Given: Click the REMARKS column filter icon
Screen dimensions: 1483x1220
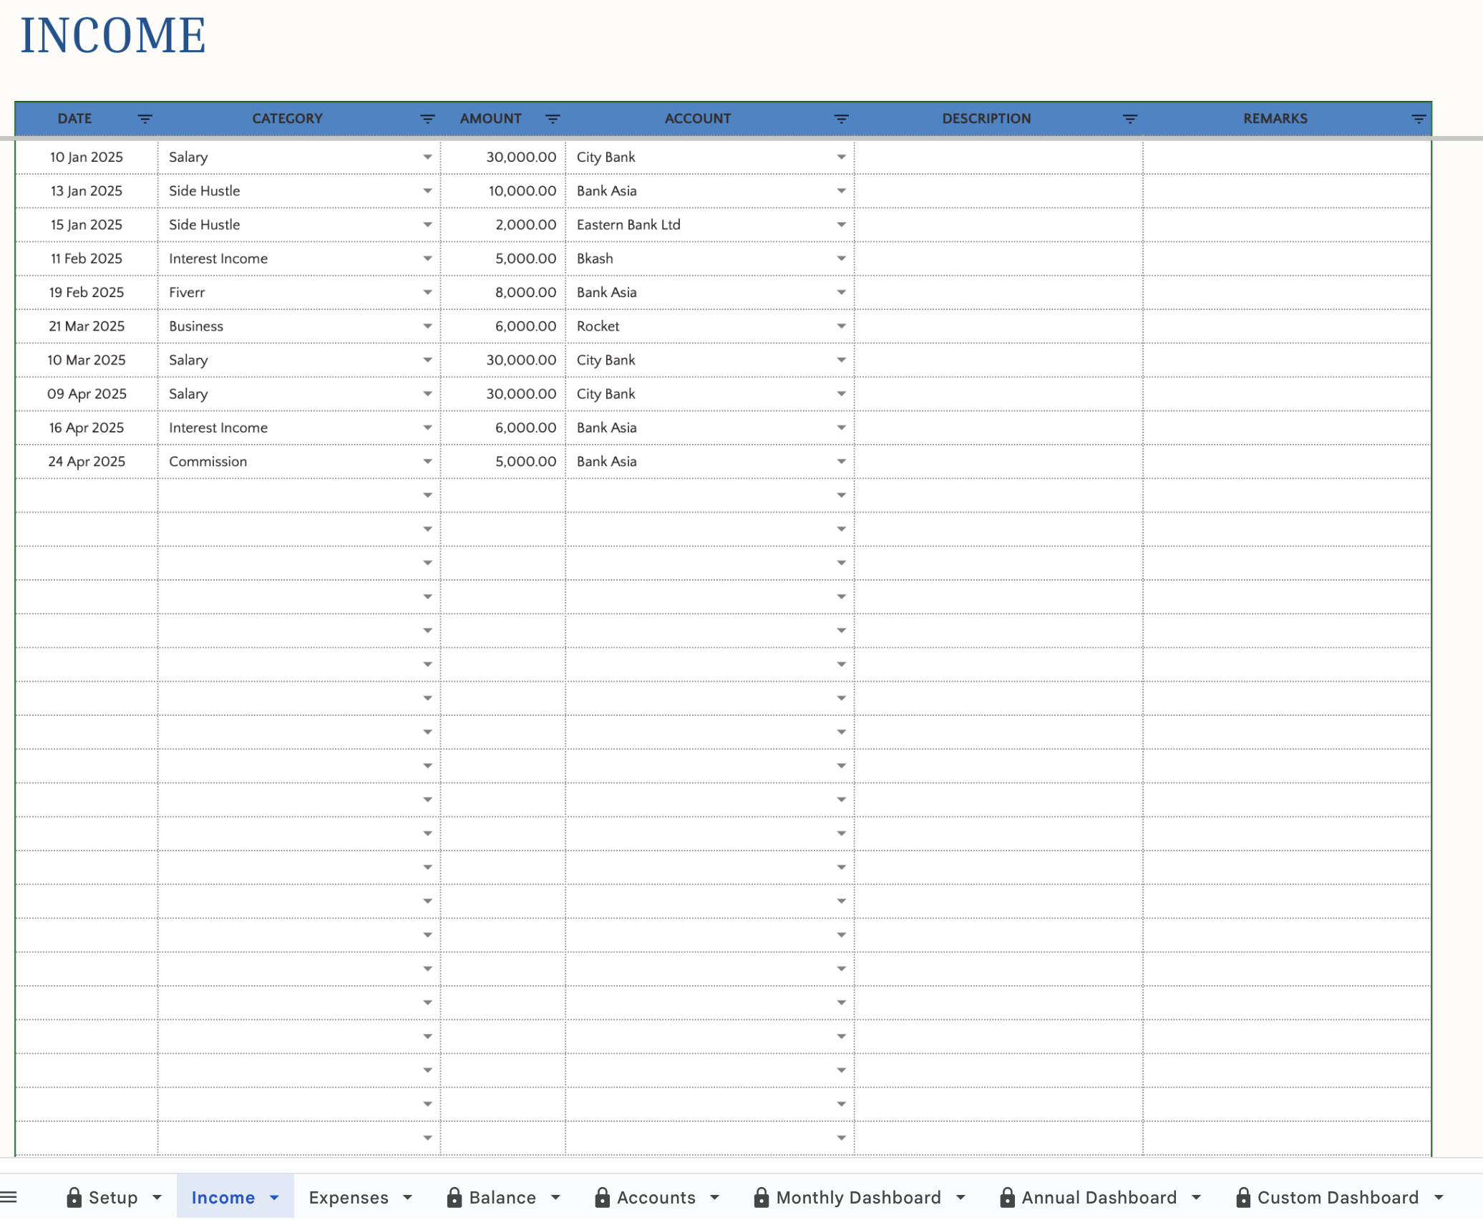Looking at the screenshot, I should coord(1418,119).
